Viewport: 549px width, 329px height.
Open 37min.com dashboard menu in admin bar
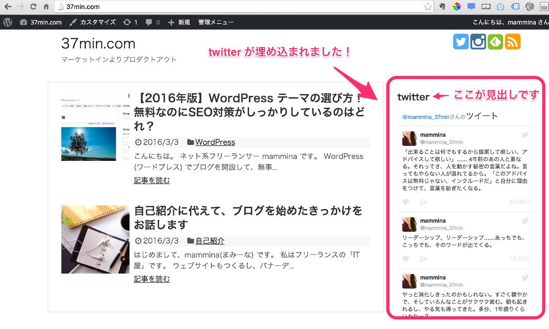(x=40, y=22)
